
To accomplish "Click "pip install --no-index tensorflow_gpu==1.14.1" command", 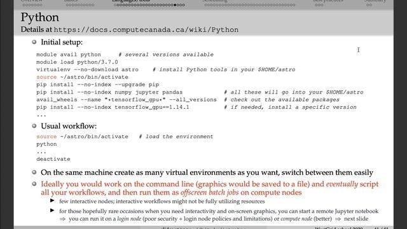I will tap(113, 108).
